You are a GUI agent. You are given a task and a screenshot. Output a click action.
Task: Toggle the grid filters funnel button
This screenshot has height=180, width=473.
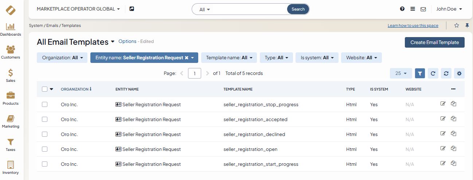pyautogui.click(x=420, y=73)
